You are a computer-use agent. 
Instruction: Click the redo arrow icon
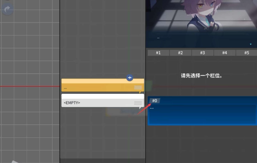pos(7,10)
